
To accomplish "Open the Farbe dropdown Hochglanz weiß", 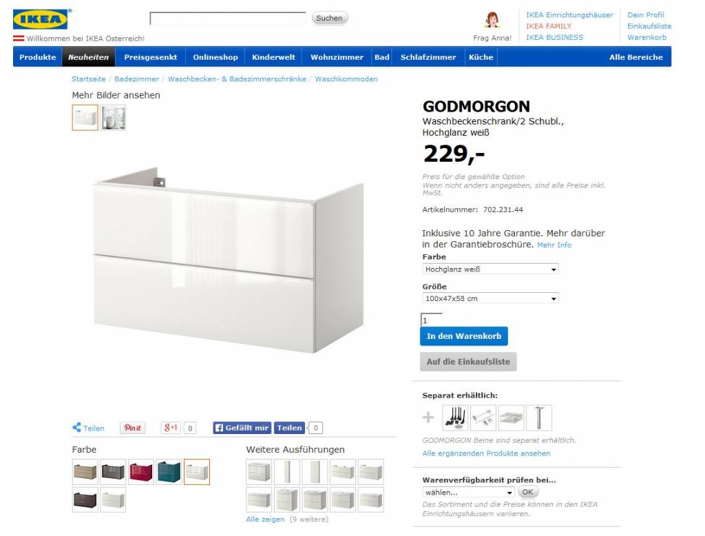I will pos(490,269).
